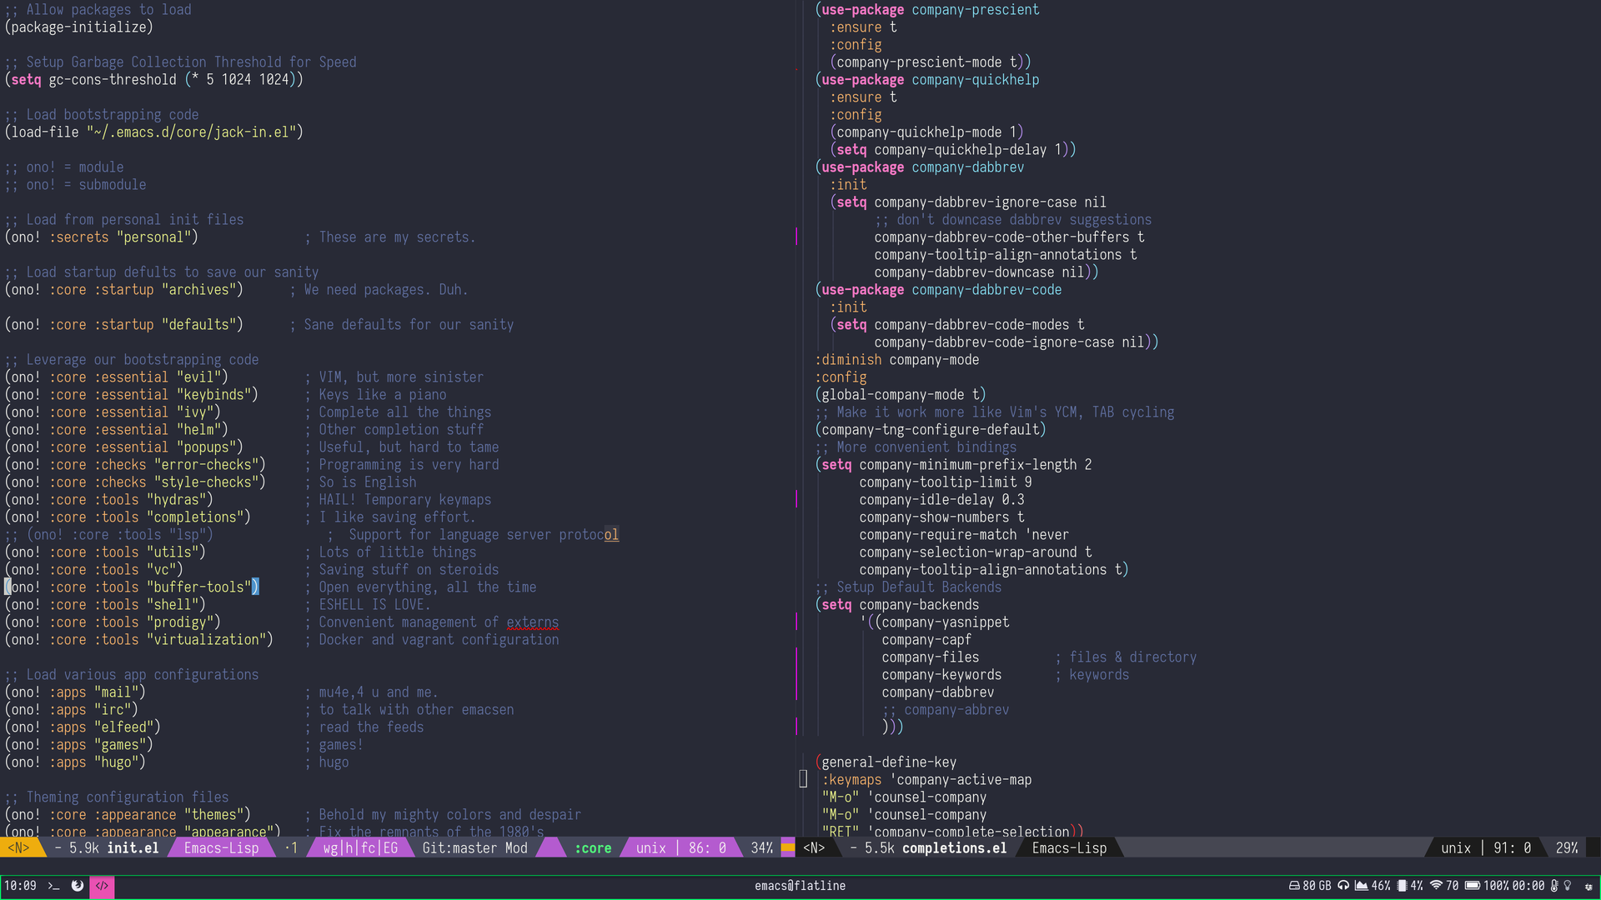Click Git:master version control indicator
The height and width of the screenshot is (900, 1601).
click(x=459, y=848)
